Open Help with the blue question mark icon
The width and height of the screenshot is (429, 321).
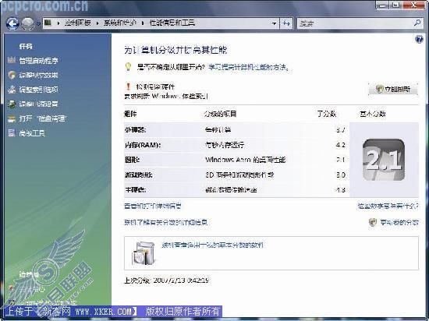pos(419,39)
